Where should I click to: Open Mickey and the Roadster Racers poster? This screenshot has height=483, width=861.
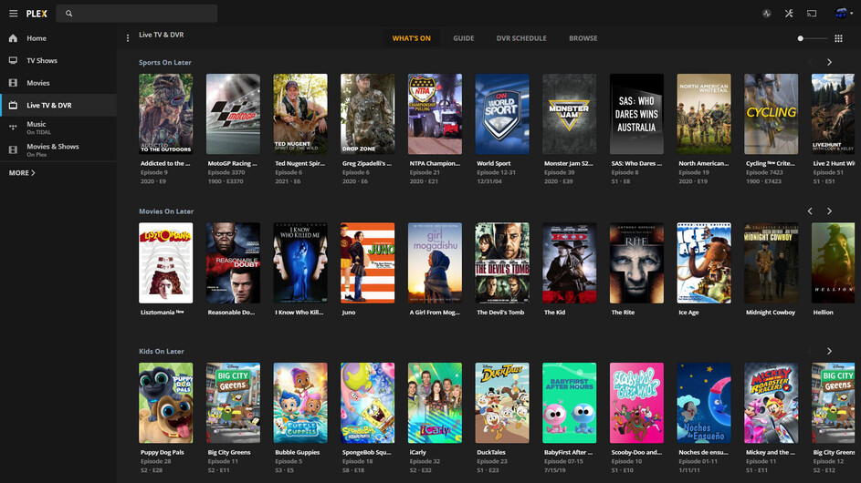[x=771, y=403]
